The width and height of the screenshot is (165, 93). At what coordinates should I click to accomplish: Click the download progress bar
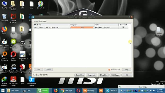coord(82,27)
